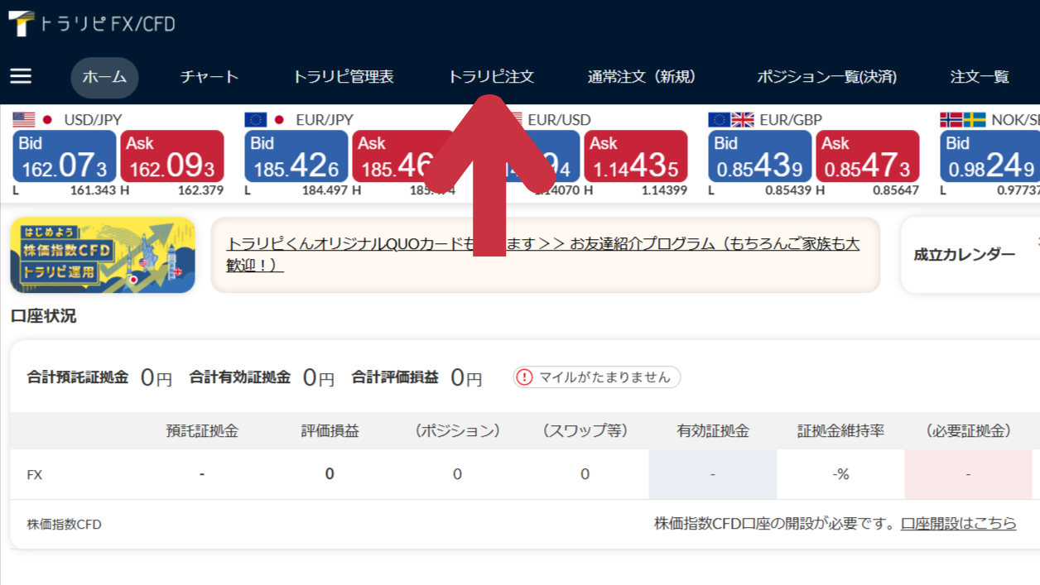1040x585 pixels.
Task: Open the 株価指数CFD トラリピ運用 banner
Action: 103,255
